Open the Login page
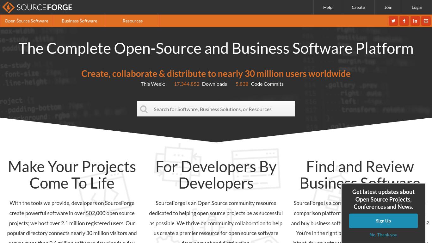This screenshot has width=432, height=243. click(x=417, y=7)
